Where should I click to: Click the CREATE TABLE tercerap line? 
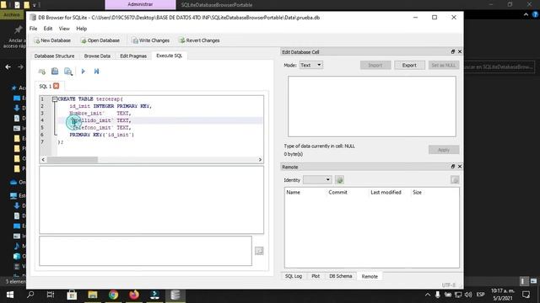pos(90,99)
